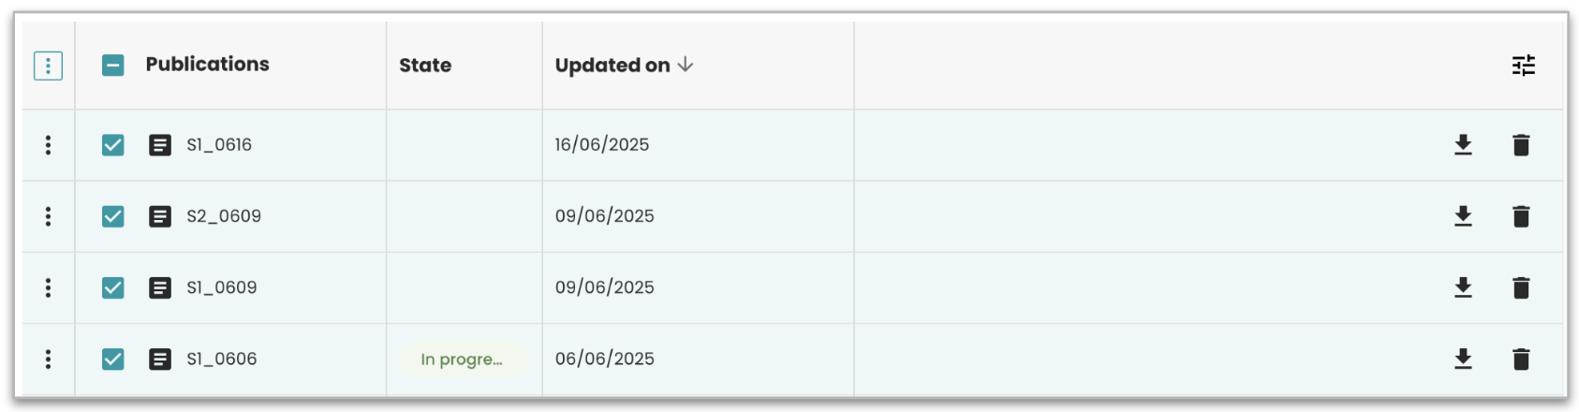Delete the S1_0616 publication
1579x412 pixels.
click(1521, 145)
